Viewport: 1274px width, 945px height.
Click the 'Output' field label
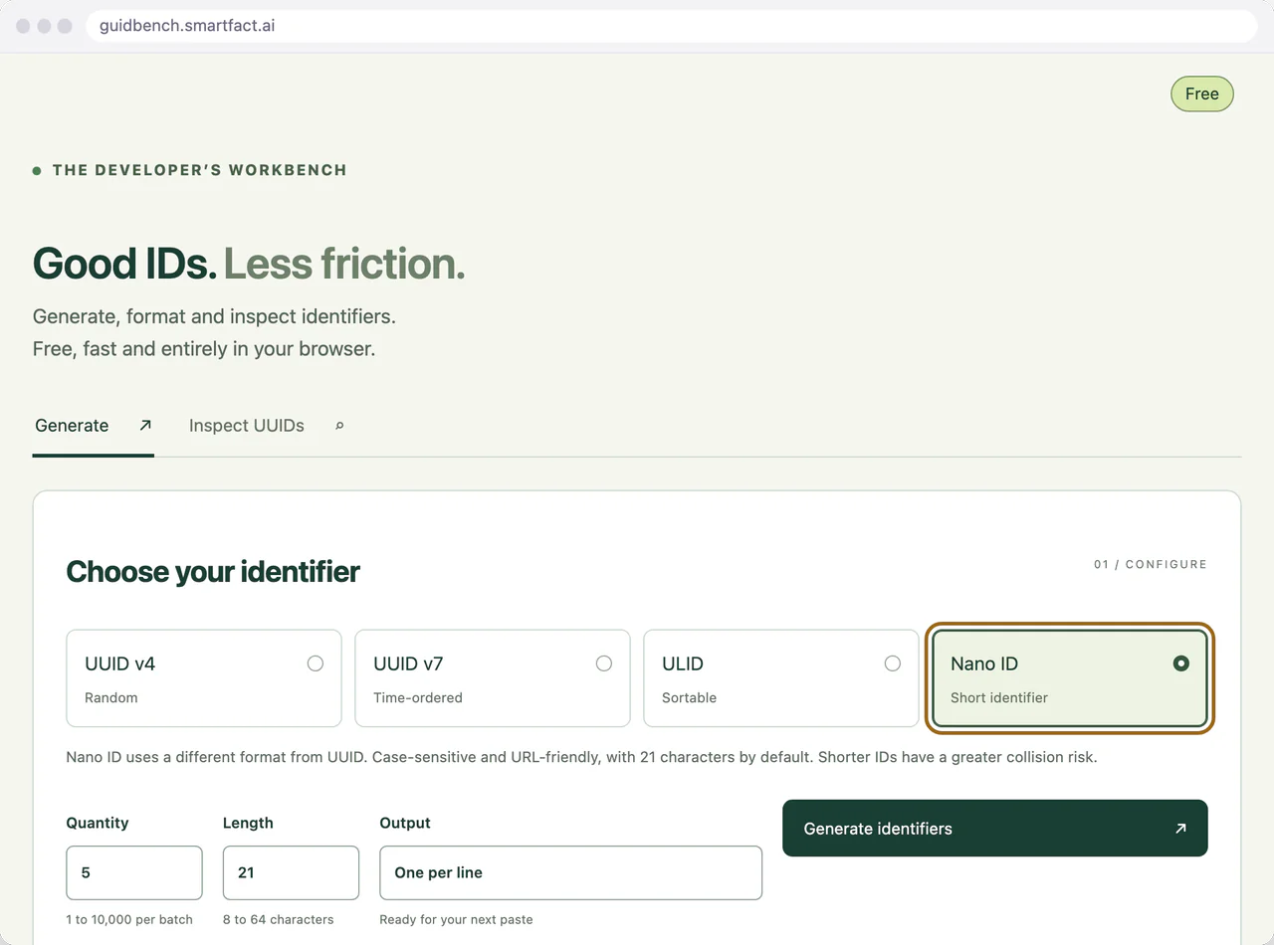click(405, 823)
